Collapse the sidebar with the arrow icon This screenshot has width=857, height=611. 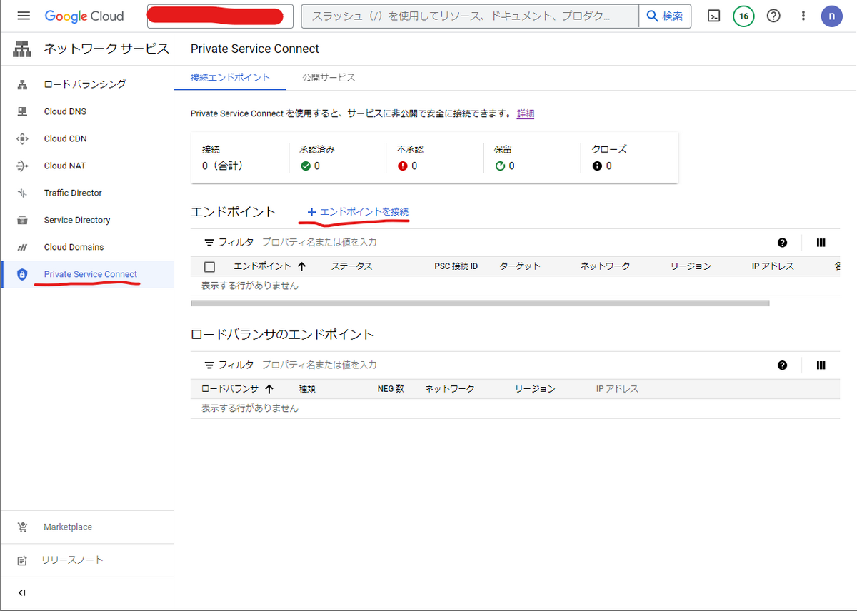click(22, 592)
